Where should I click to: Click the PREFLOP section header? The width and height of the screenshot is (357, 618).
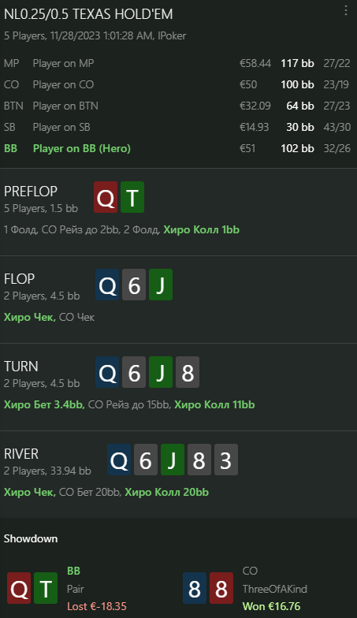(x=31, y=191)
